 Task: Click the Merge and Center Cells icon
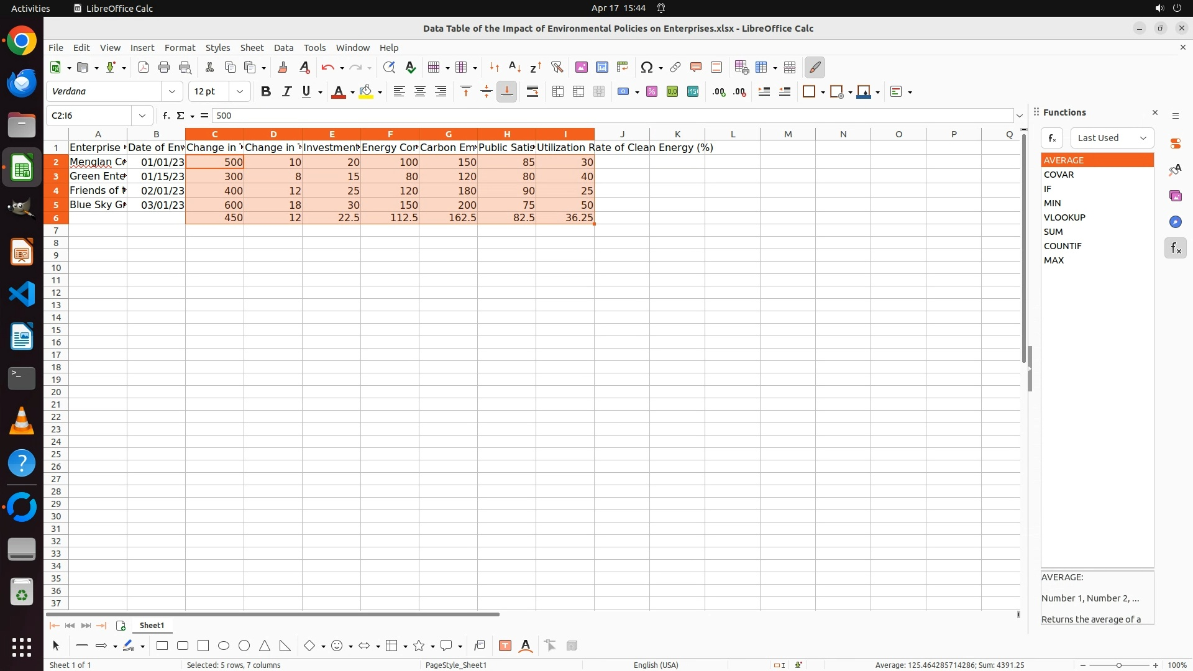point(557,91)
